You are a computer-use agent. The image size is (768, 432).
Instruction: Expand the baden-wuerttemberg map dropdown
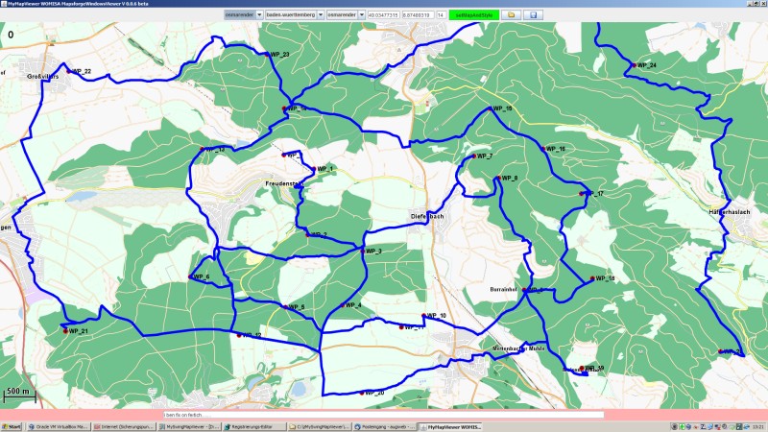coord(296,15)
